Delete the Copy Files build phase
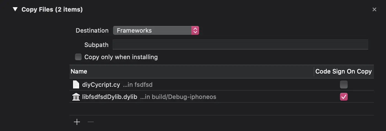386x131 pixels. click(374, 10)
